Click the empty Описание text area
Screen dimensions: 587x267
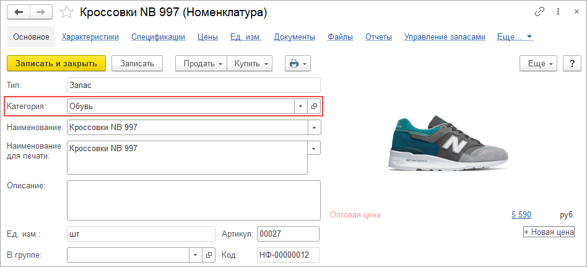click(x=194, y=201)
